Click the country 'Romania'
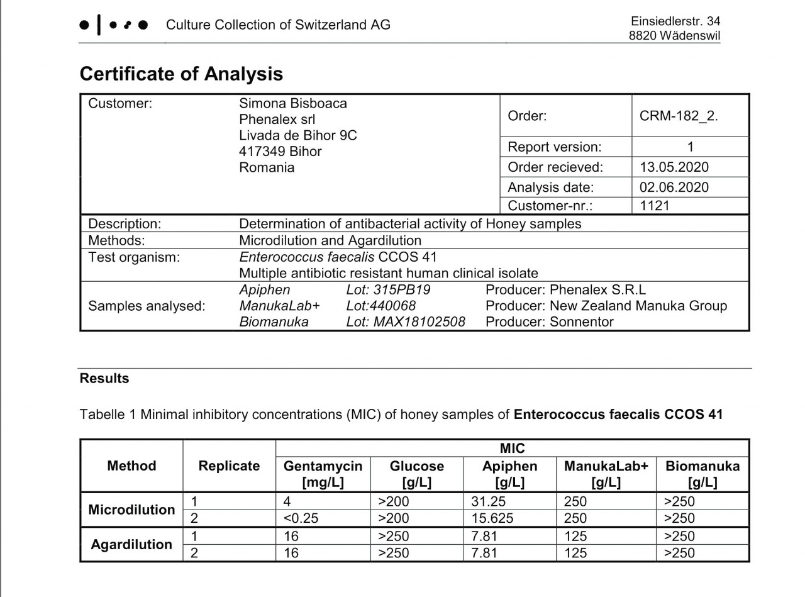The image size is (805, 597). (x=267, y=167)
